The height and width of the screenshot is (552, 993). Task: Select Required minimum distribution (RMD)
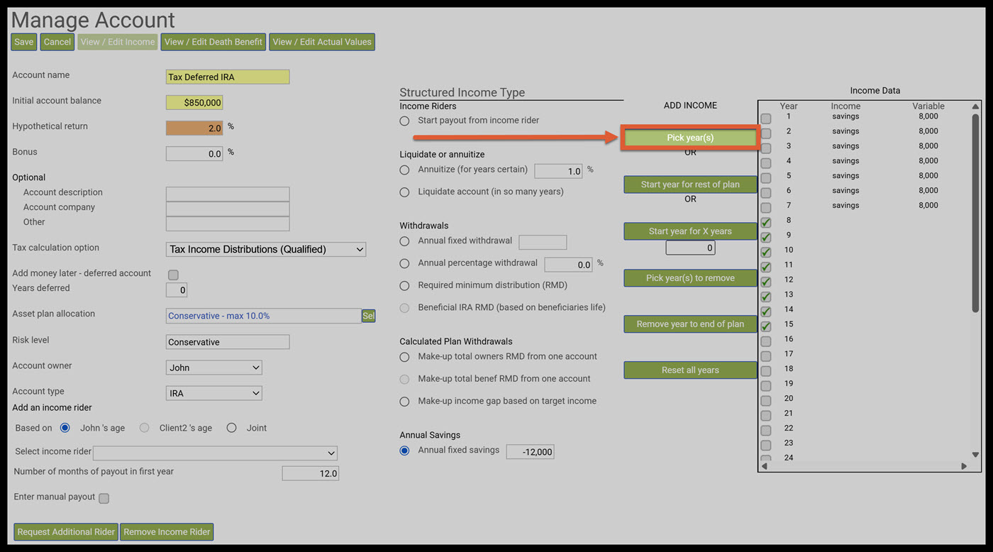pos(404,286)
